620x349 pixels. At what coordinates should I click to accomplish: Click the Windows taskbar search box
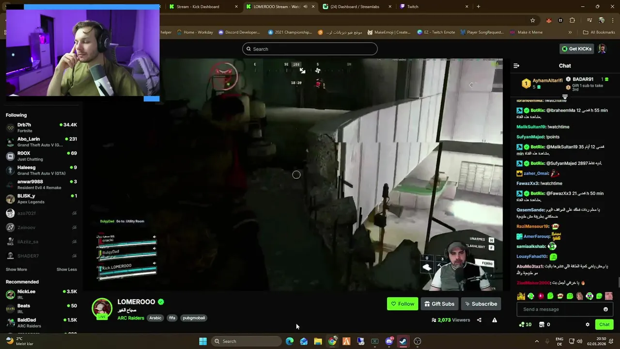tap(247, 341)
